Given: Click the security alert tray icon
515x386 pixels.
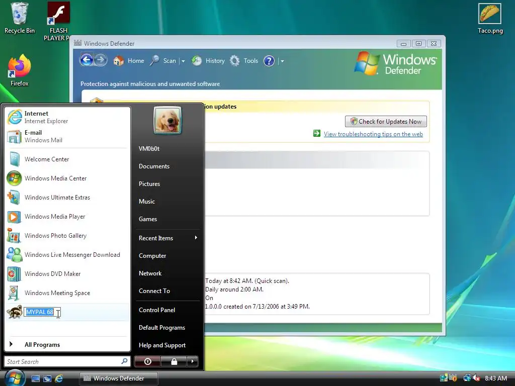Looking at the screenshot, I should coord(454,378).
